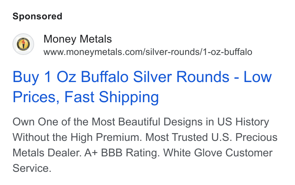The width and height of the screenshot is (295, 185).
Task: Click the Money Metals advertiser name
Action: (x=78, y=39)
